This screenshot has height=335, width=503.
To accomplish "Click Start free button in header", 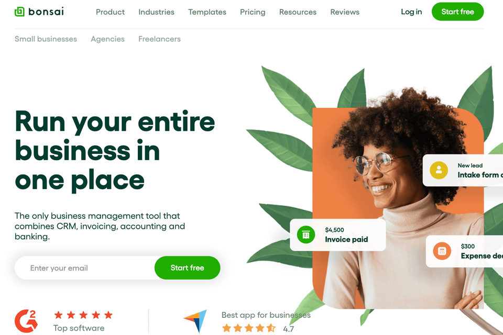I will (457, 12).
